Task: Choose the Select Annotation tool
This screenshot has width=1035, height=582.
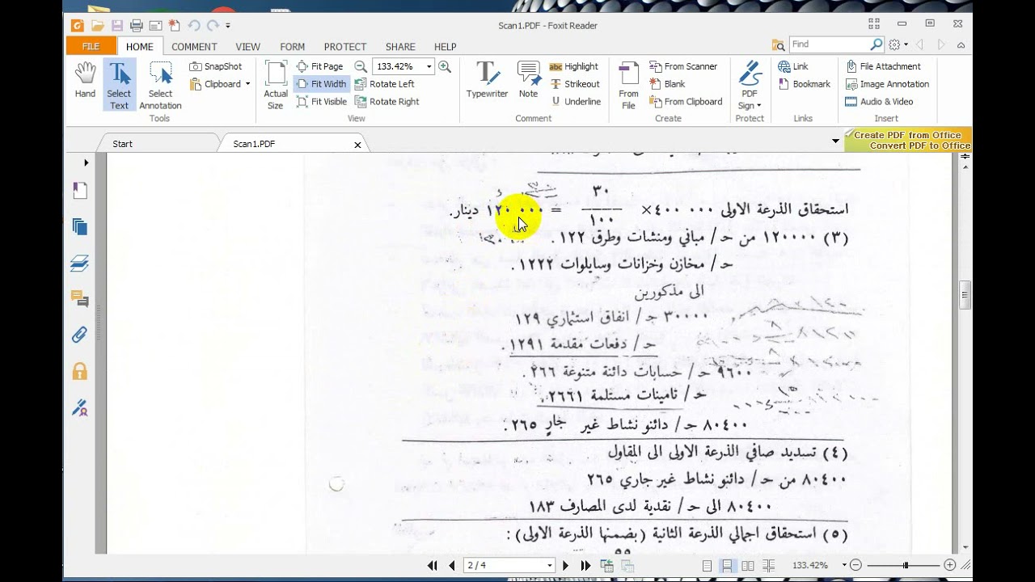Action: pyautogui.click(x=160, y=84)
